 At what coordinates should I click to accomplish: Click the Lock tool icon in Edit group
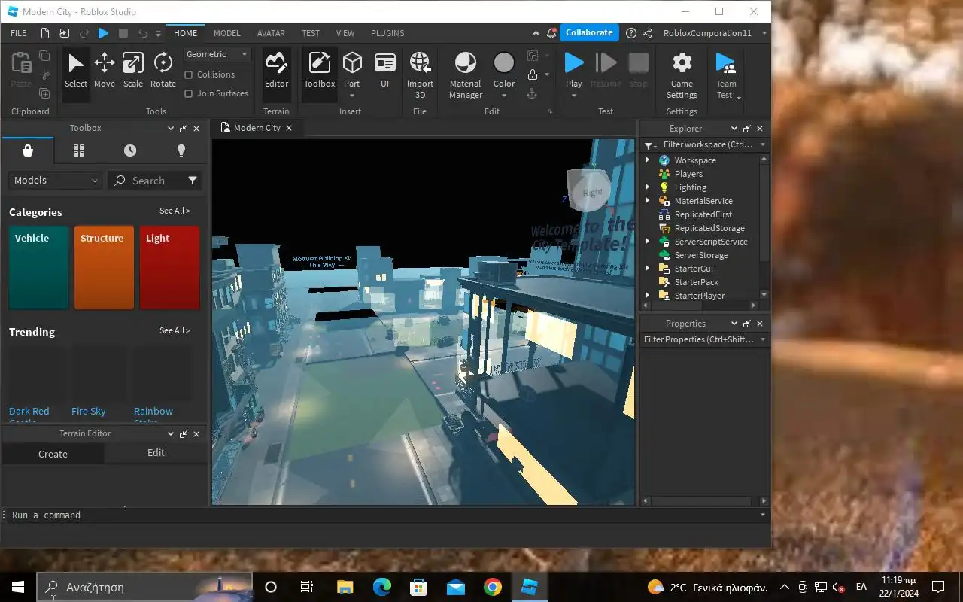[533, 74]
